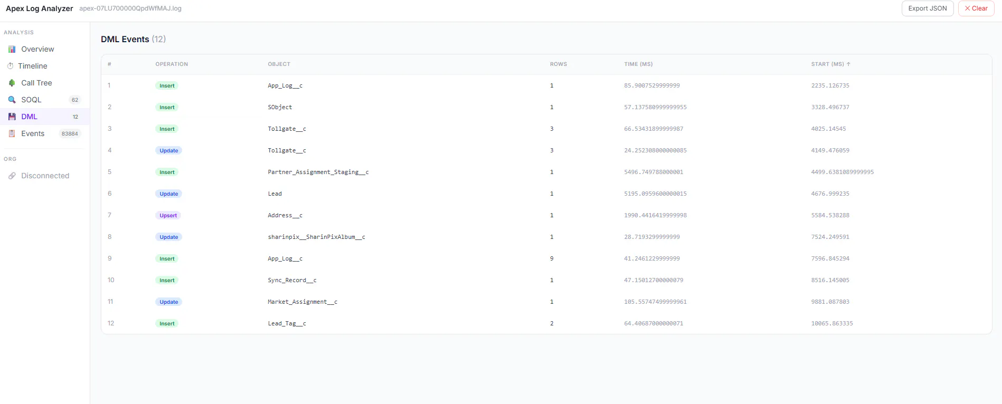Click the Insert badge for SObject row
This screenshot has width=1002, height=404.
167,107
